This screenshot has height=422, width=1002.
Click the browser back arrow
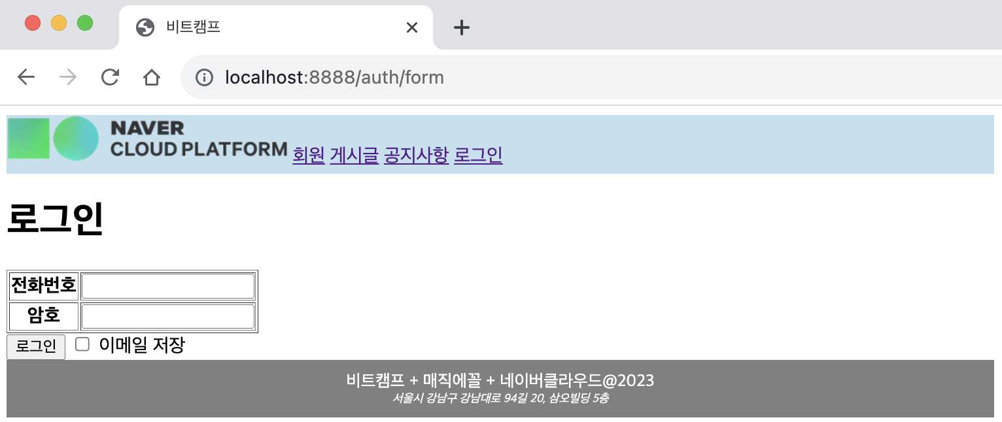click(26, 77)
